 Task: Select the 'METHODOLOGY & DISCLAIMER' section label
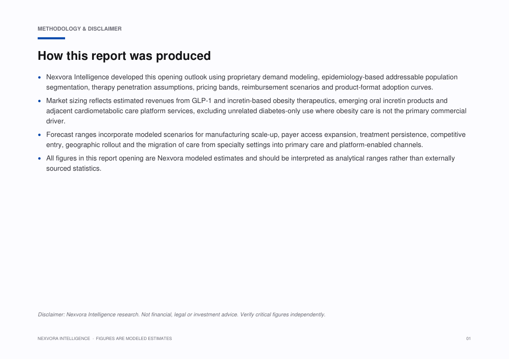point(79,29)
